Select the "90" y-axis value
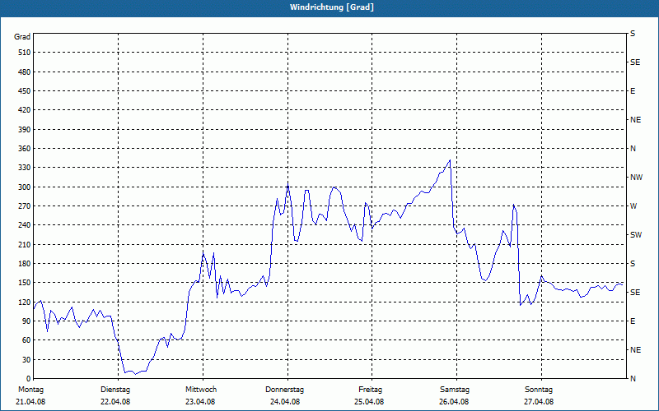659x411 pixels. (x=26, y=321)
